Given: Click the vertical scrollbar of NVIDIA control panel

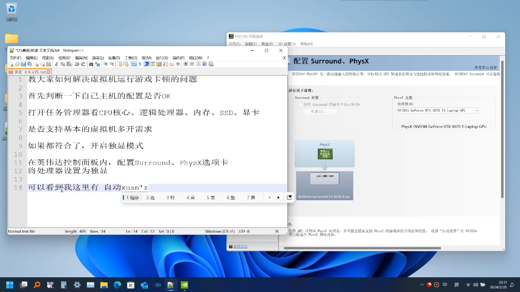Looking at the screenshot, I should [x=502, y=129].
